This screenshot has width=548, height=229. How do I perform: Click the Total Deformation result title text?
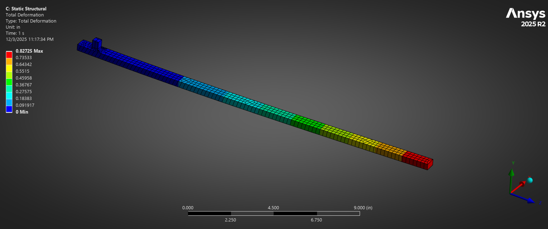[x=24, y=15]
